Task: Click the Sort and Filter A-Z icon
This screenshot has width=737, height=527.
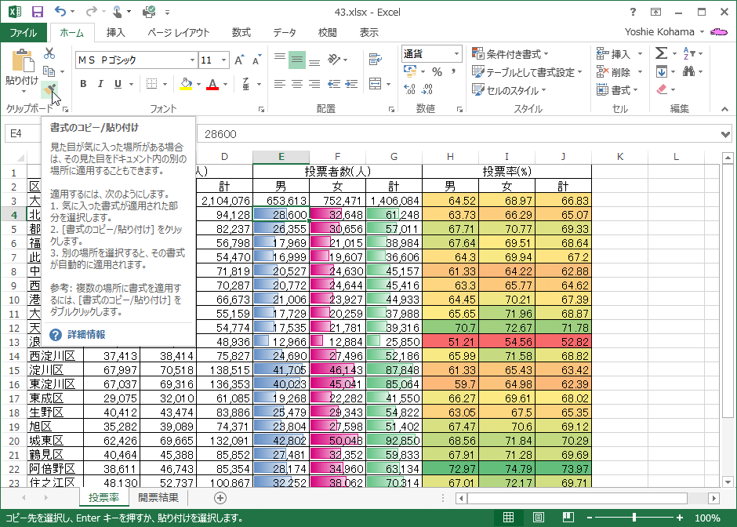Action: (x=689, y=53)
